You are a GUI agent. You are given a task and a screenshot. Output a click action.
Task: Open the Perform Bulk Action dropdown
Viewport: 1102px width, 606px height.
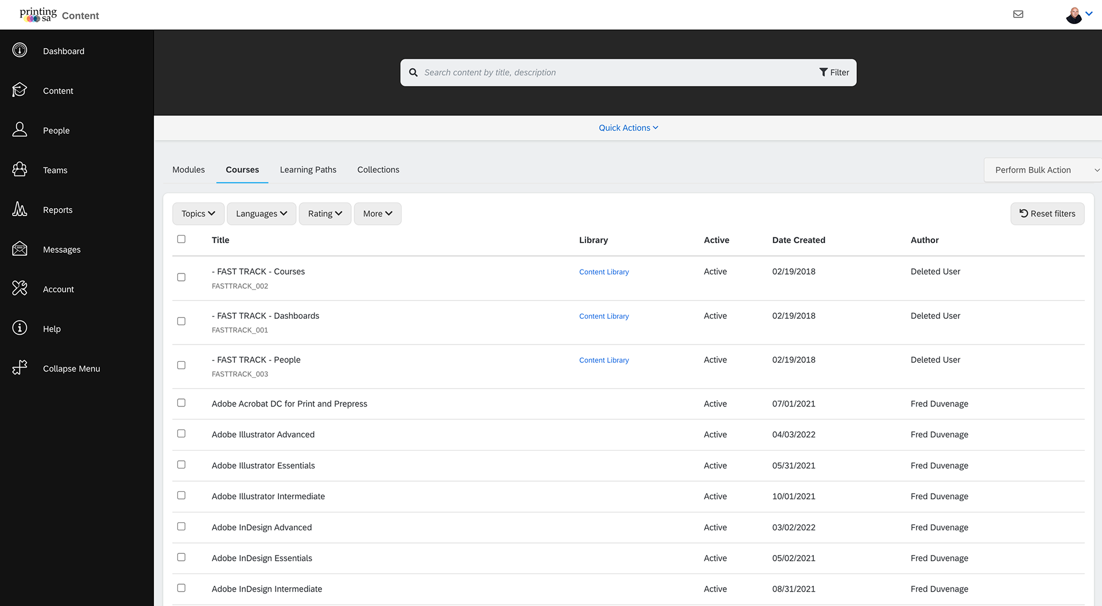click(x=1043, y=170)
